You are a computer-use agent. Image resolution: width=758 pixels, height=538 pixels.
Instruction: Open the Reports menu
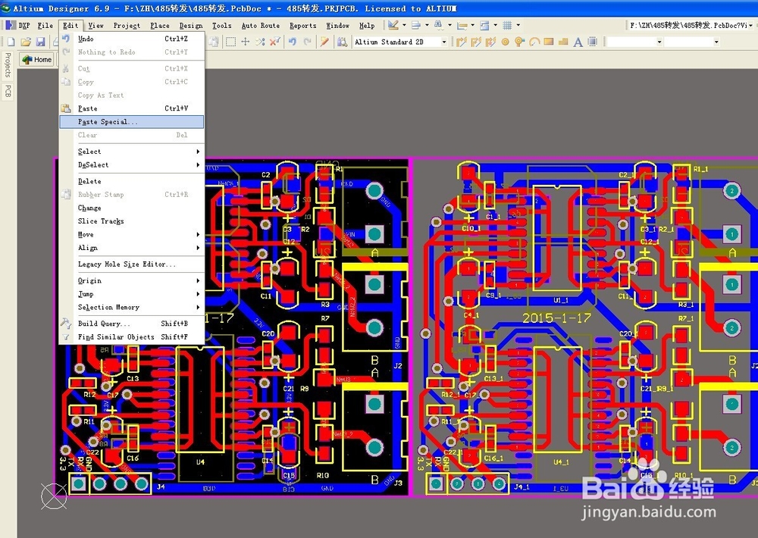point(303,25)
